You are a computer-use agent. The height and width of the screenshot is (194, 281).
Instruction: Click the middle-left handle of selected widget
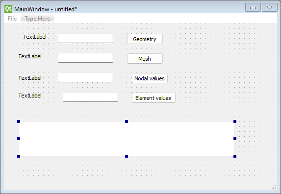tap(19, 139)
